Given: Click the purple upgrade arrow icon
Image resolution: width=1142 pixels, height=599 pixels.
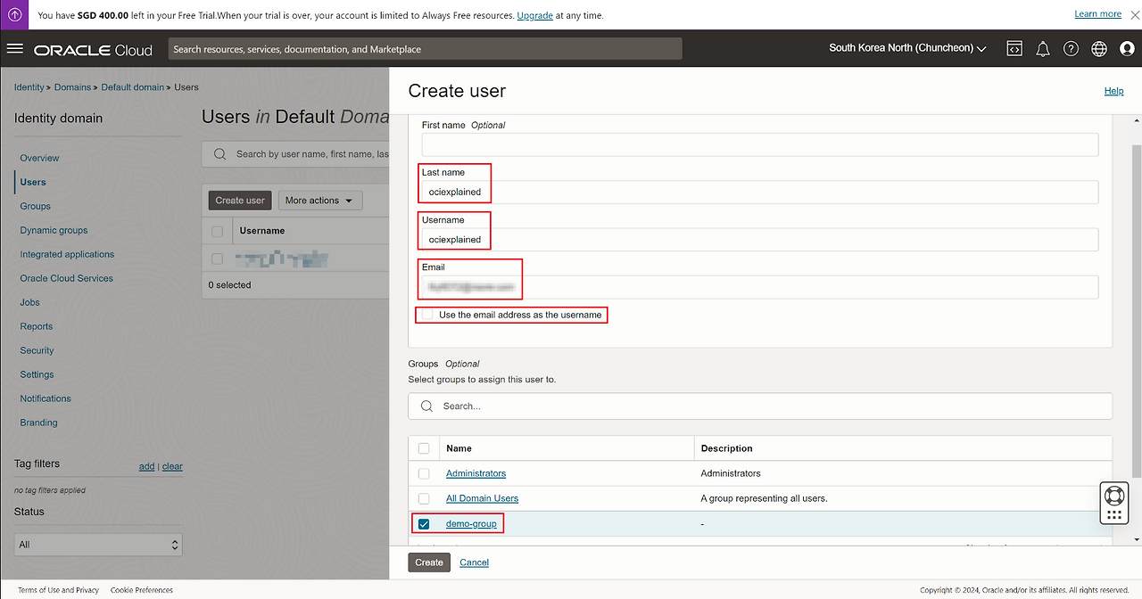Looking at the screenshot, I should (x=15, y=15).
